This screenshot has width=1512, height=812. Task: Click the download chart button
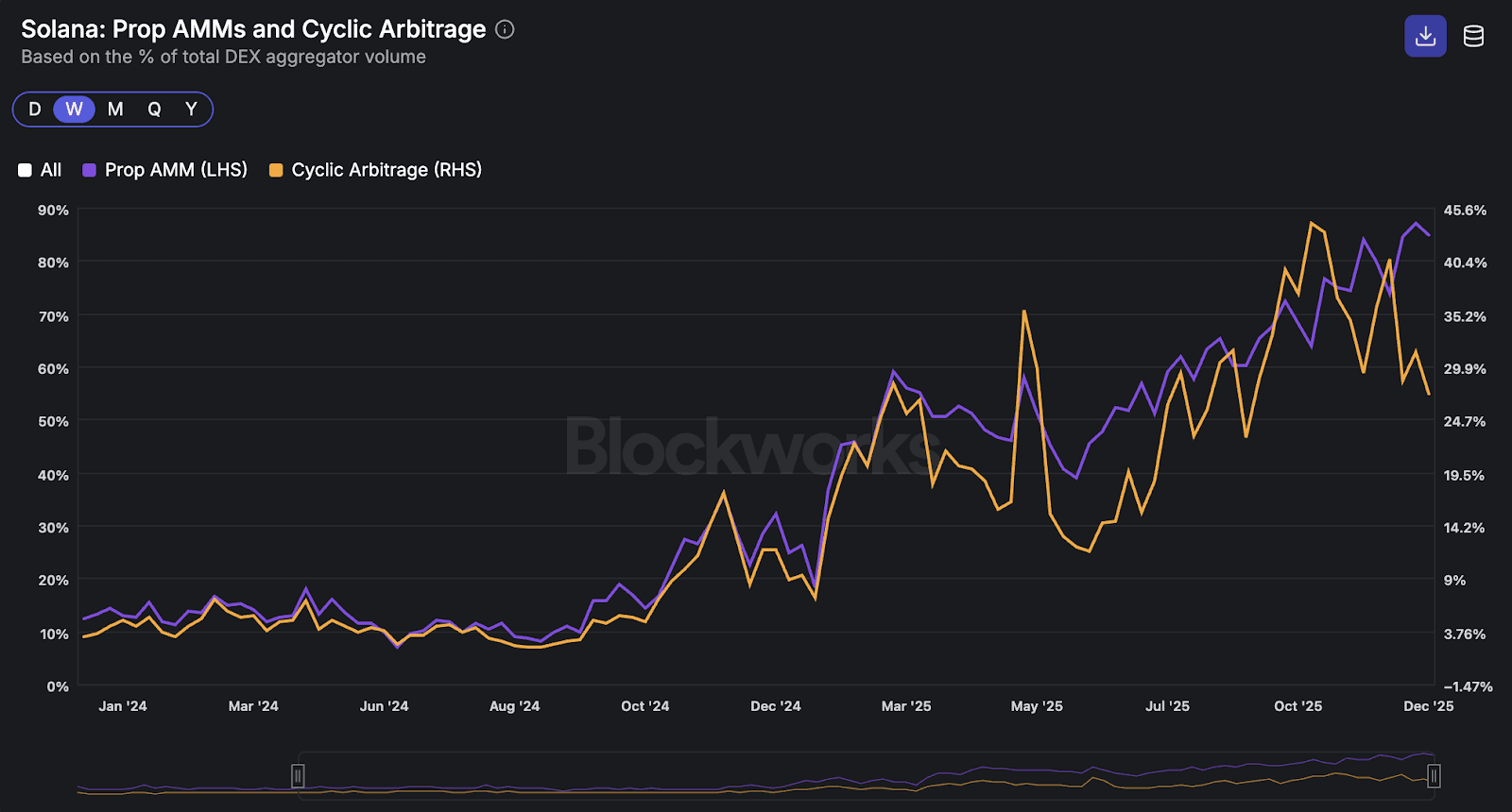coord(1425,36)
